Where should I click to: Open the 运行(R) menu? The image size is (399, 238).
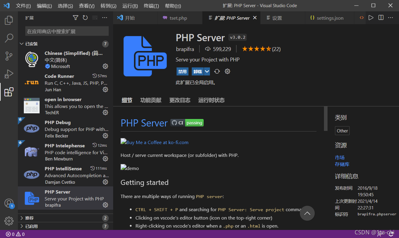[x=130, y=6]
